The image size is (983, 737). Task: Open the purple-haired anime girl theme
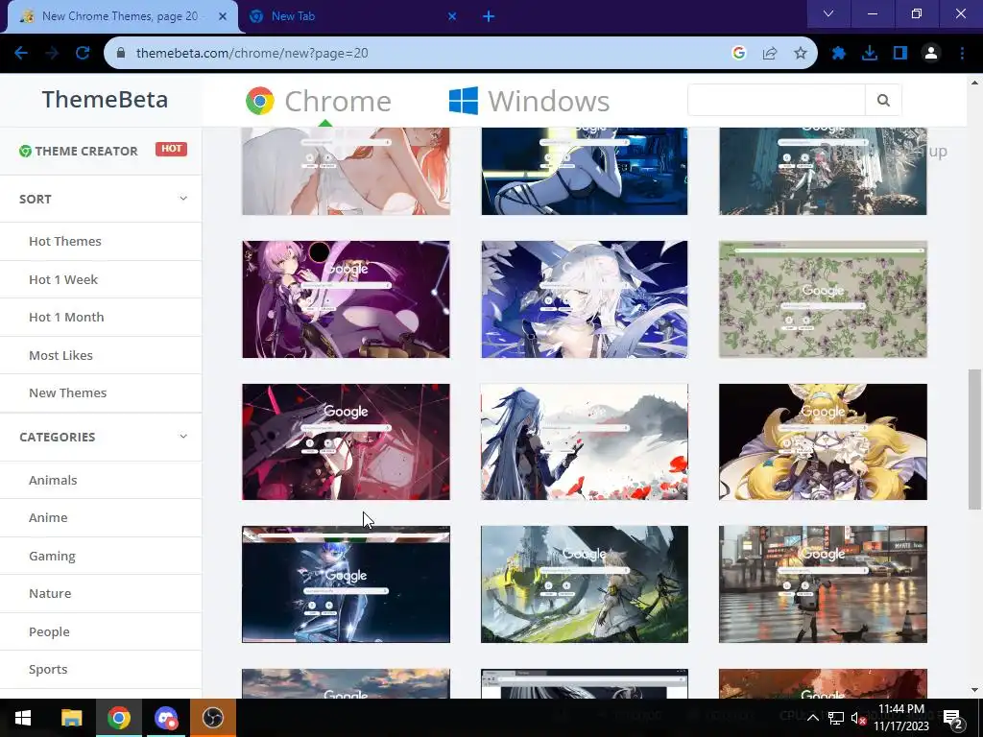click(346, 299)
